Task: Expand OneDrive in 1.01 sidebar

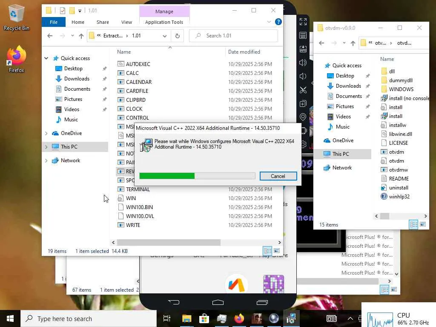Action: [x=46, y=133]
